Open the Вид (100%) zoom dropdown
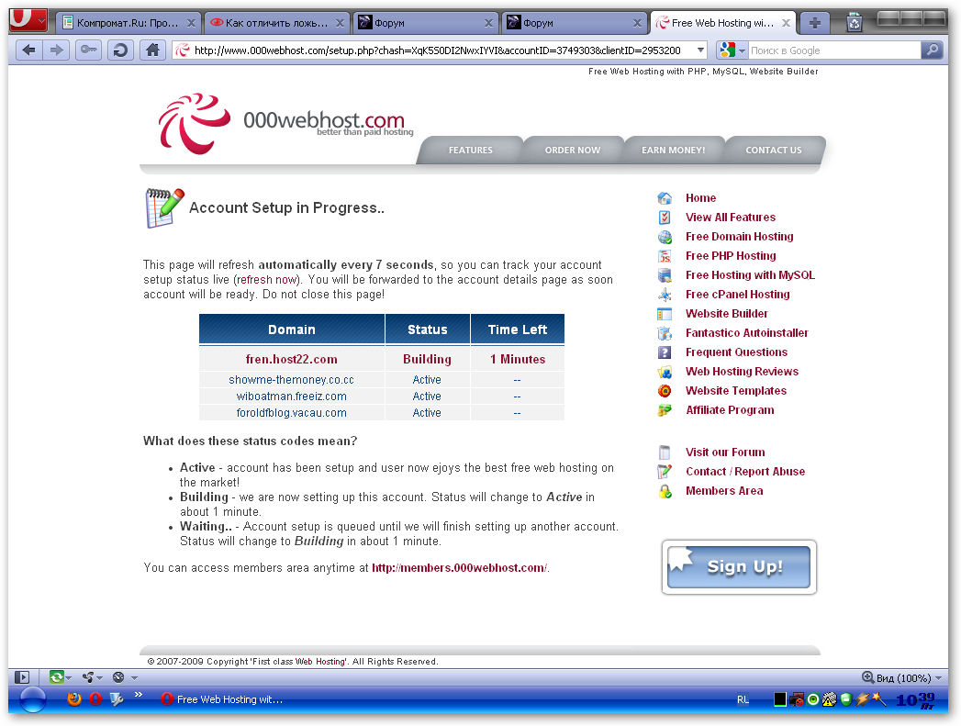 pos(901,677)
